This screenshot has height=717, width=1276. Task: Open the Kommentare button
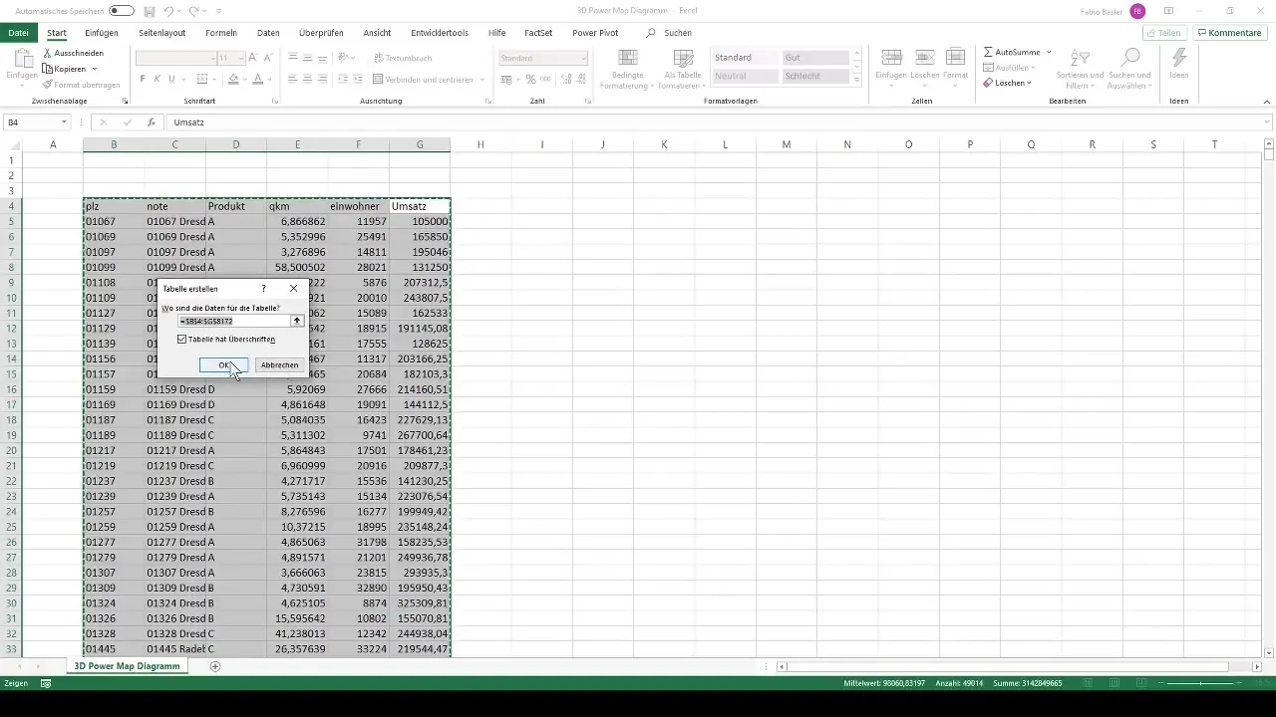[x=1228, y=33]
